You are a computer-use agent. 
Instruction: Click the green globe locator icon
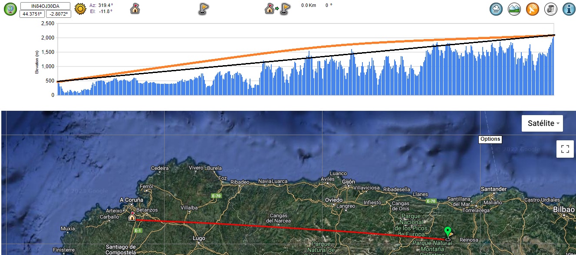pos(10,9)
